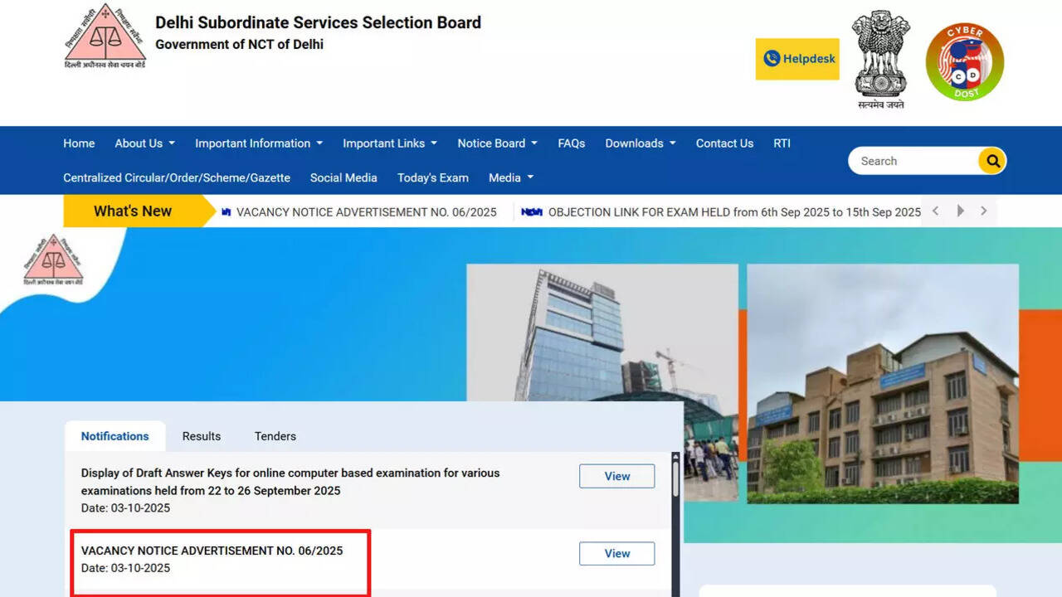Open the Notice Board dropdown

point(497,143)
